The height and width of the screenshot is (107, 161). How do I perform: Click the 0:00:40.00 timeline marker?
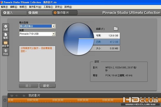pos(108,100)
